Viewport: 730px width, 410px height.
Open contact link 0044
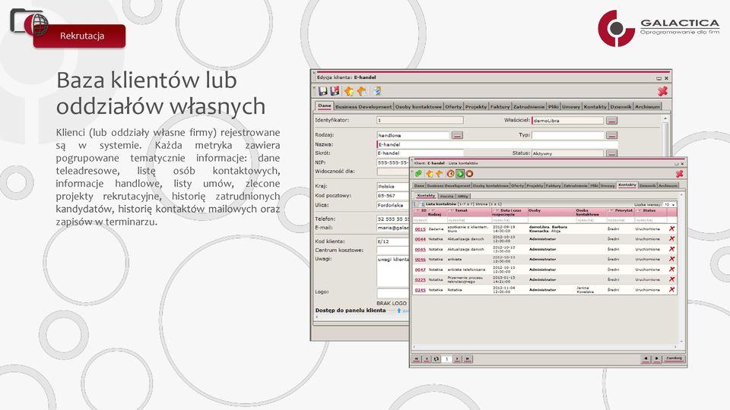pos(420,239)
